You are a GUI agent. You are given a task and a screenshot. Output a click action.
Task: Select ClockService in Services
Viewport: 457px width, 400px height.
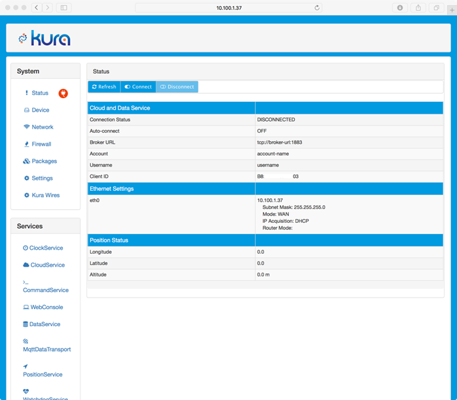coord(46,248)
